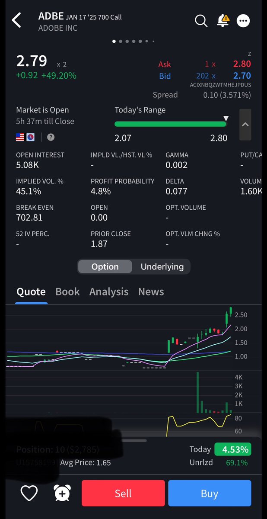Image resolution: width=267 pixels, height=519 pixels.
Task: Tap the Today 4.53% badge
Action: click(x=233, y=449)
